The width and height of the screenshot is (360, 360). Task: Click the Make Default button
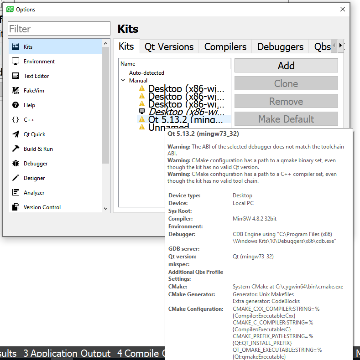click(x=286, y=119)
